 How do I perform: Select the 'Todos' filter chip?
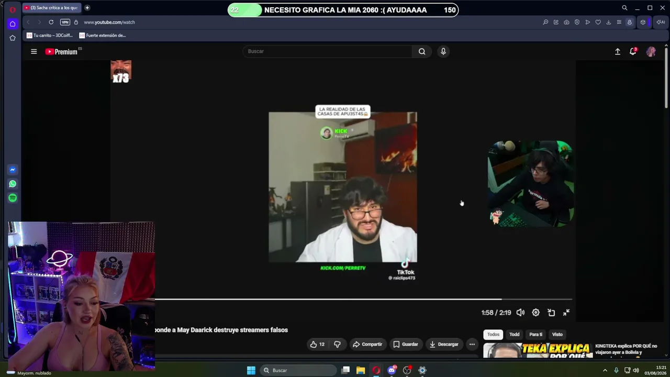tap(493, 334)
